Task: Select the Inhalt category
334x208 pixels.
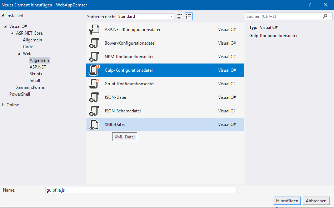Action: [35, 81]
